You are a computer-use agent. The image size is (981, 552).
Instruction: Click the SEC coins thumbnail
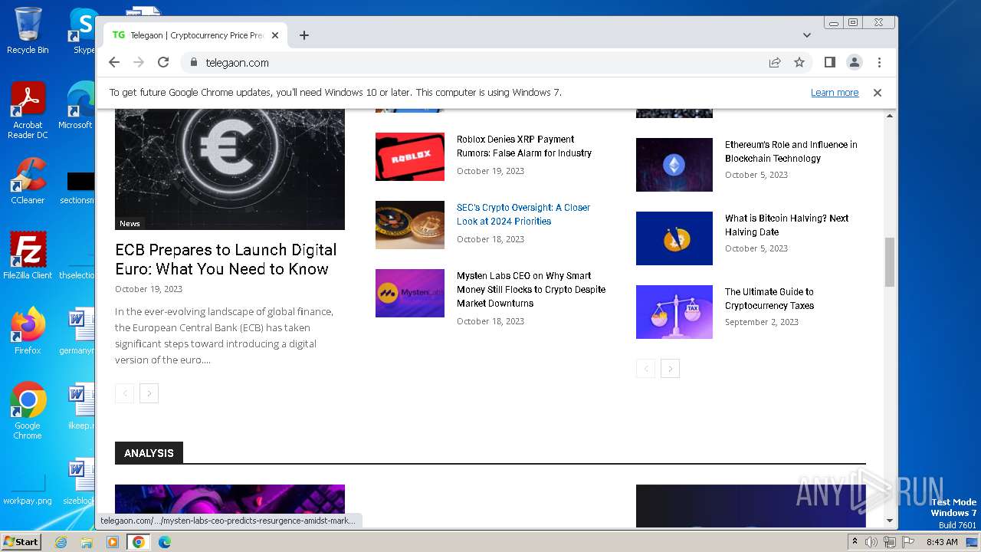[x=410, y=225]
